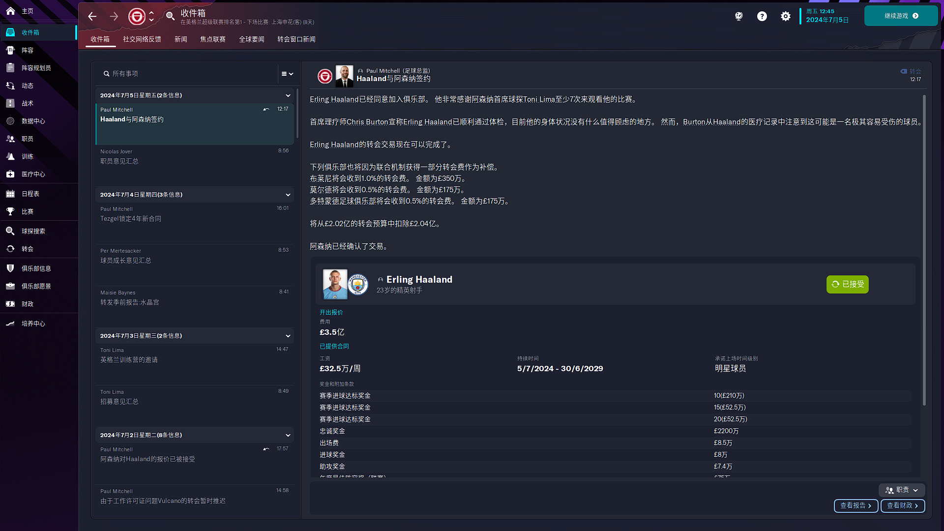The width and height of the screenshot is (944, 531).
Task: Collapse 2024年7月5日星期五 message group
Action: [x=288, y=95]
